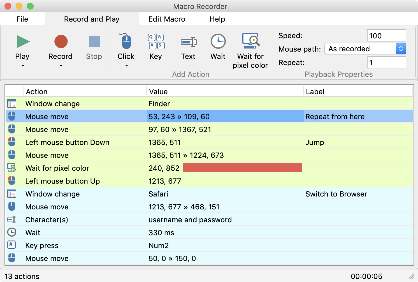Click the Record icon
The height and width of the screenshot is (282, 418).
[x=60, y=41]
